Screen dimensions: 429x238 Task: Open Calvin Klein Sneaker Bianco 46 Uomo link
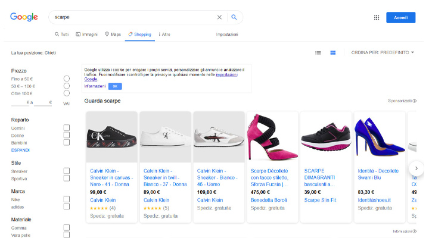[217, 178]
